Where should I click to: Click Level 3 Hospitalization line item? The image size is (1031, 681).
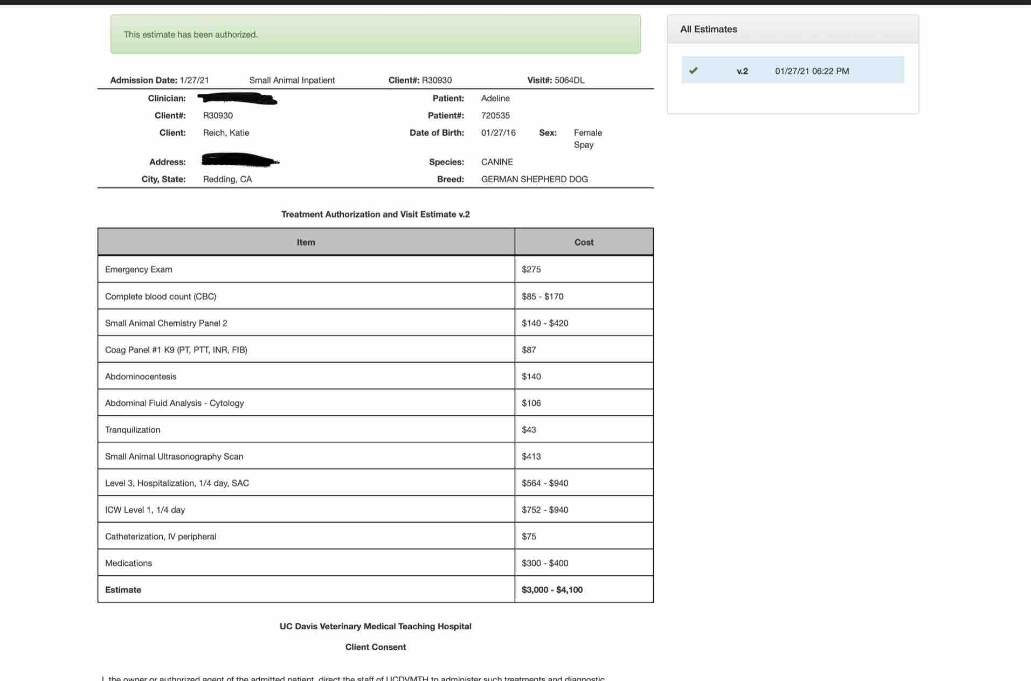(177, 483)
